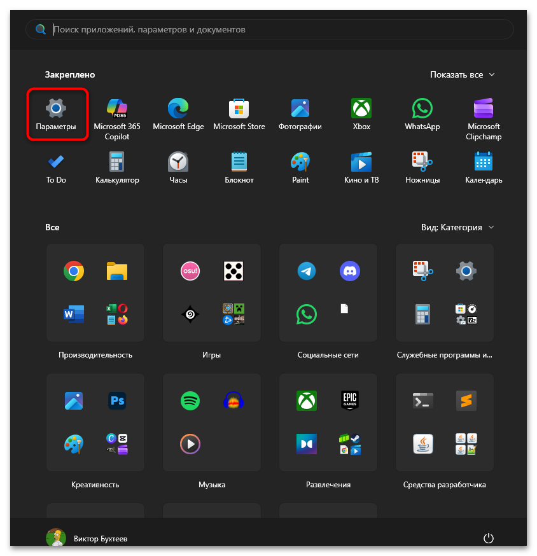
Task: Expand more apps in Развлечения group
Action: click(x=350, y=444)
